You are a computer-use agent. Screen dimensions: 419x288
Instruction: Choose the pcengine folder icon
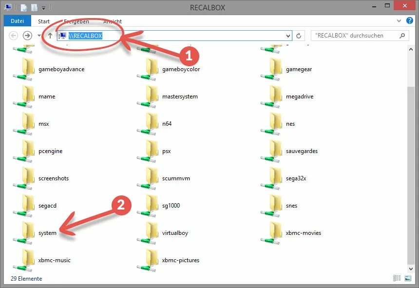24,151
